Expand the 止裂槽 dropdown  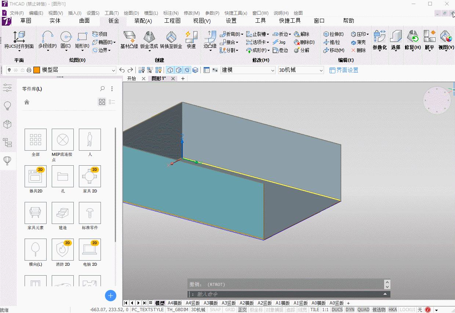pos(269,34)
